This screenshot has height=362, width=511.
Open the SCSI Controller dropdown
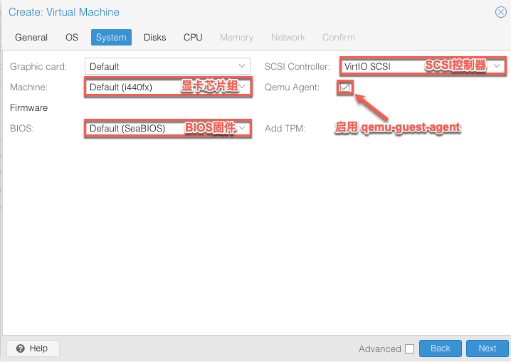497,66
